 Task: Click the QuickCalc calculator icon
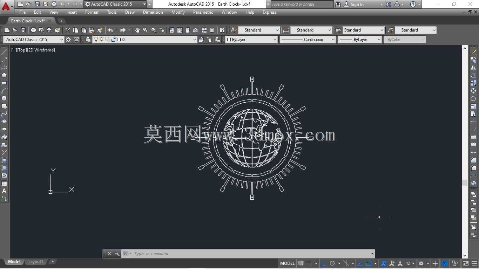pyautogui.click(x=212, y=30)
